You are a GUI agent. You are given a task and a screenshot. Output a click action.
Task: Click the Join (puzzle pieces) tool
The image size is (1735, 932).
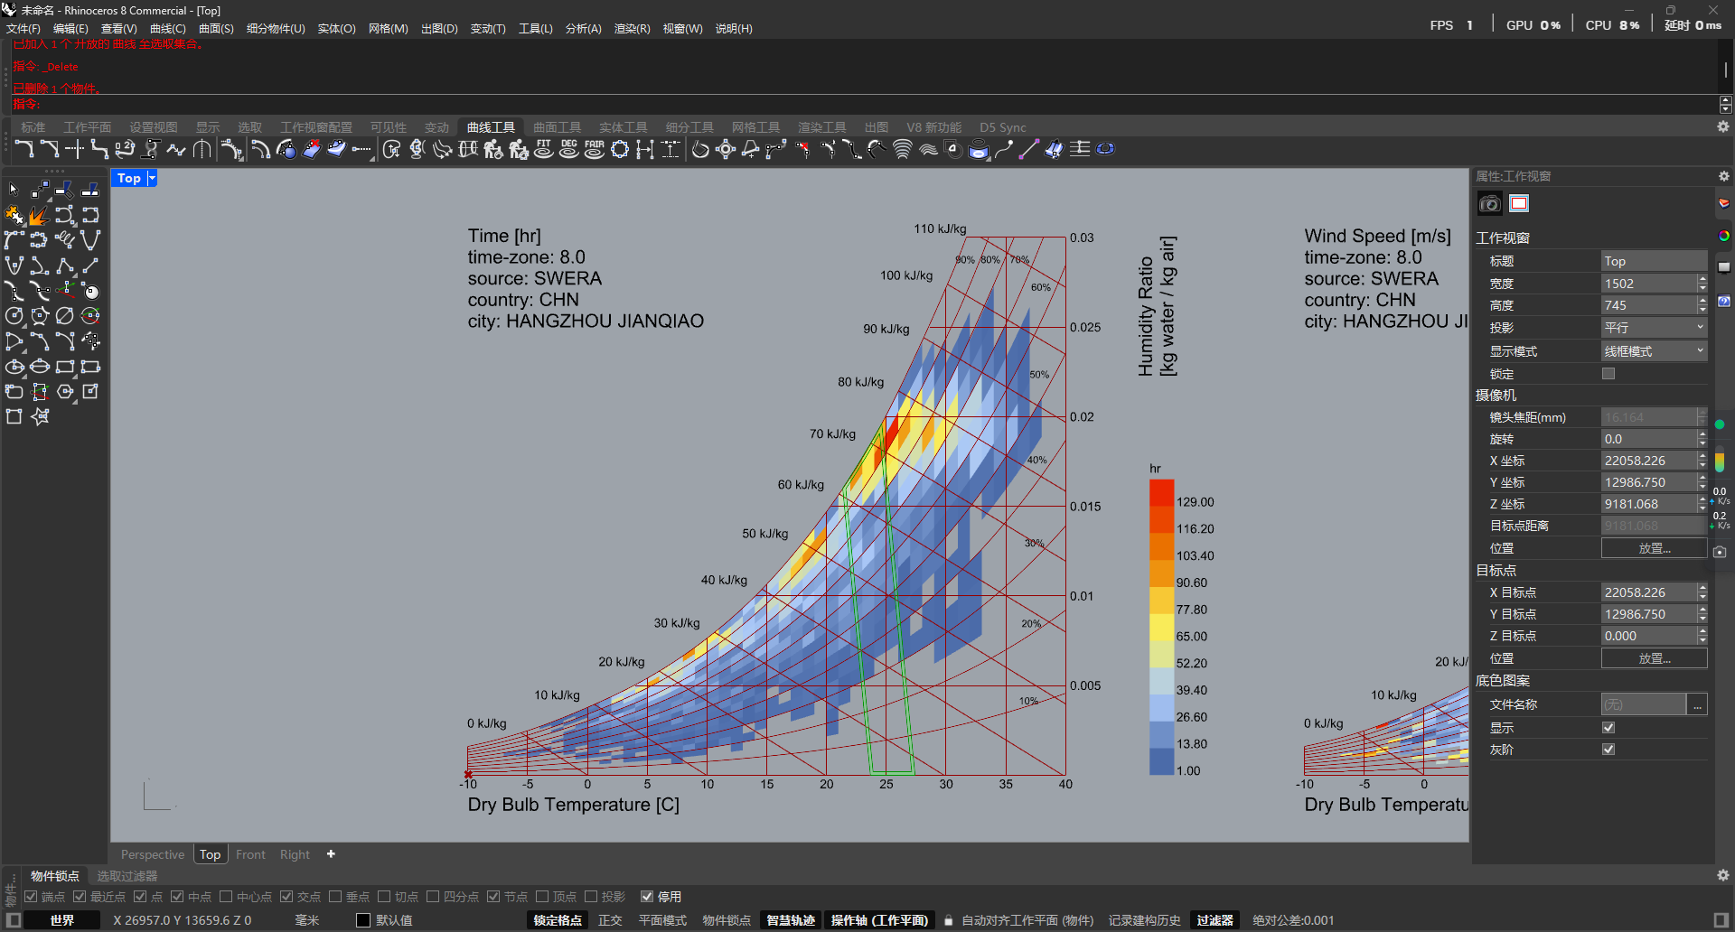click(14, 215)
